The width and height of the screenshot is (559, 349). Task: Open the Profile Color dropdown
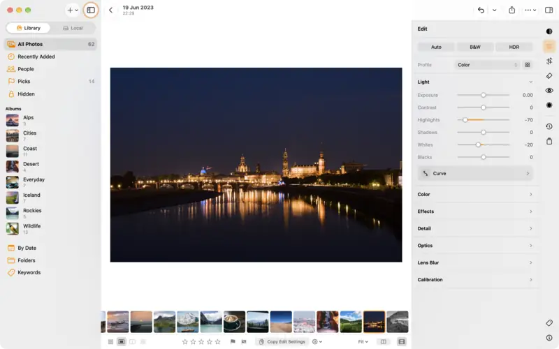point(487,65)
